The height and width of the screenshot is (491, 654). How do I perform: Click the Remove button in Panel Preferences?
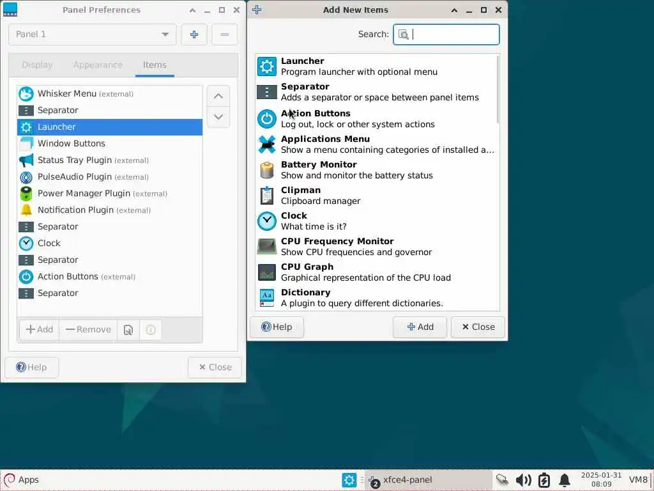pos(88,330)
